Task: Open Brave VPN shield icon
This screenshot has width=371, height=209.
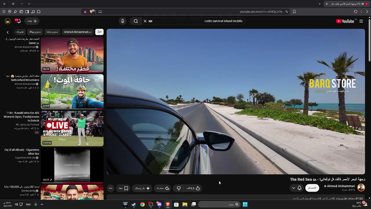Action: 10,12
